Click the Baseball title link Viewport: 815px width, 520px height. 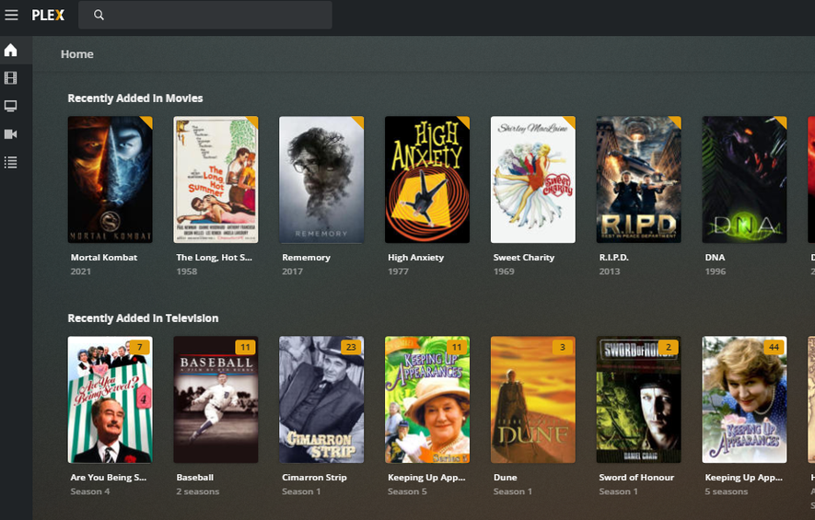pos(195,477)
